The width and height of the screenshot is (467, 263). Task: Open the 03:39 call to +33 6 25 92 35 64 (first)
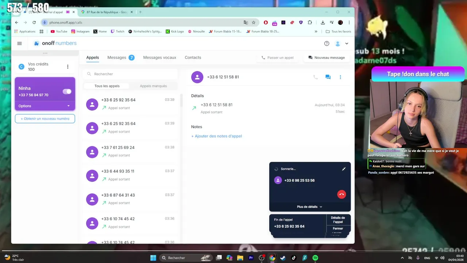(130, 104)
